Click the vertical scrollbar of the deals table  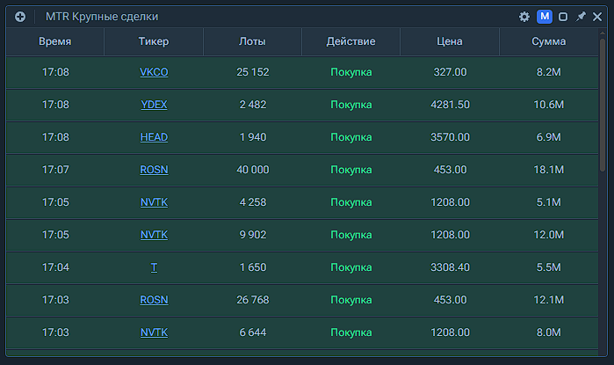coord(602,114)
